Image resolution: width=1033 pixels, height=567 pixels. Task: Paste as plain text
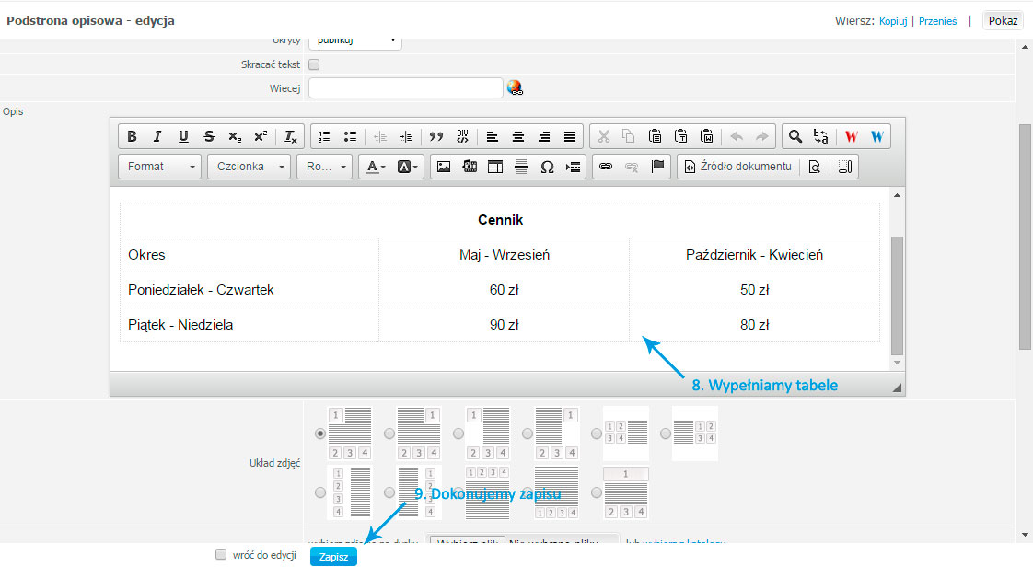(680, 136)
